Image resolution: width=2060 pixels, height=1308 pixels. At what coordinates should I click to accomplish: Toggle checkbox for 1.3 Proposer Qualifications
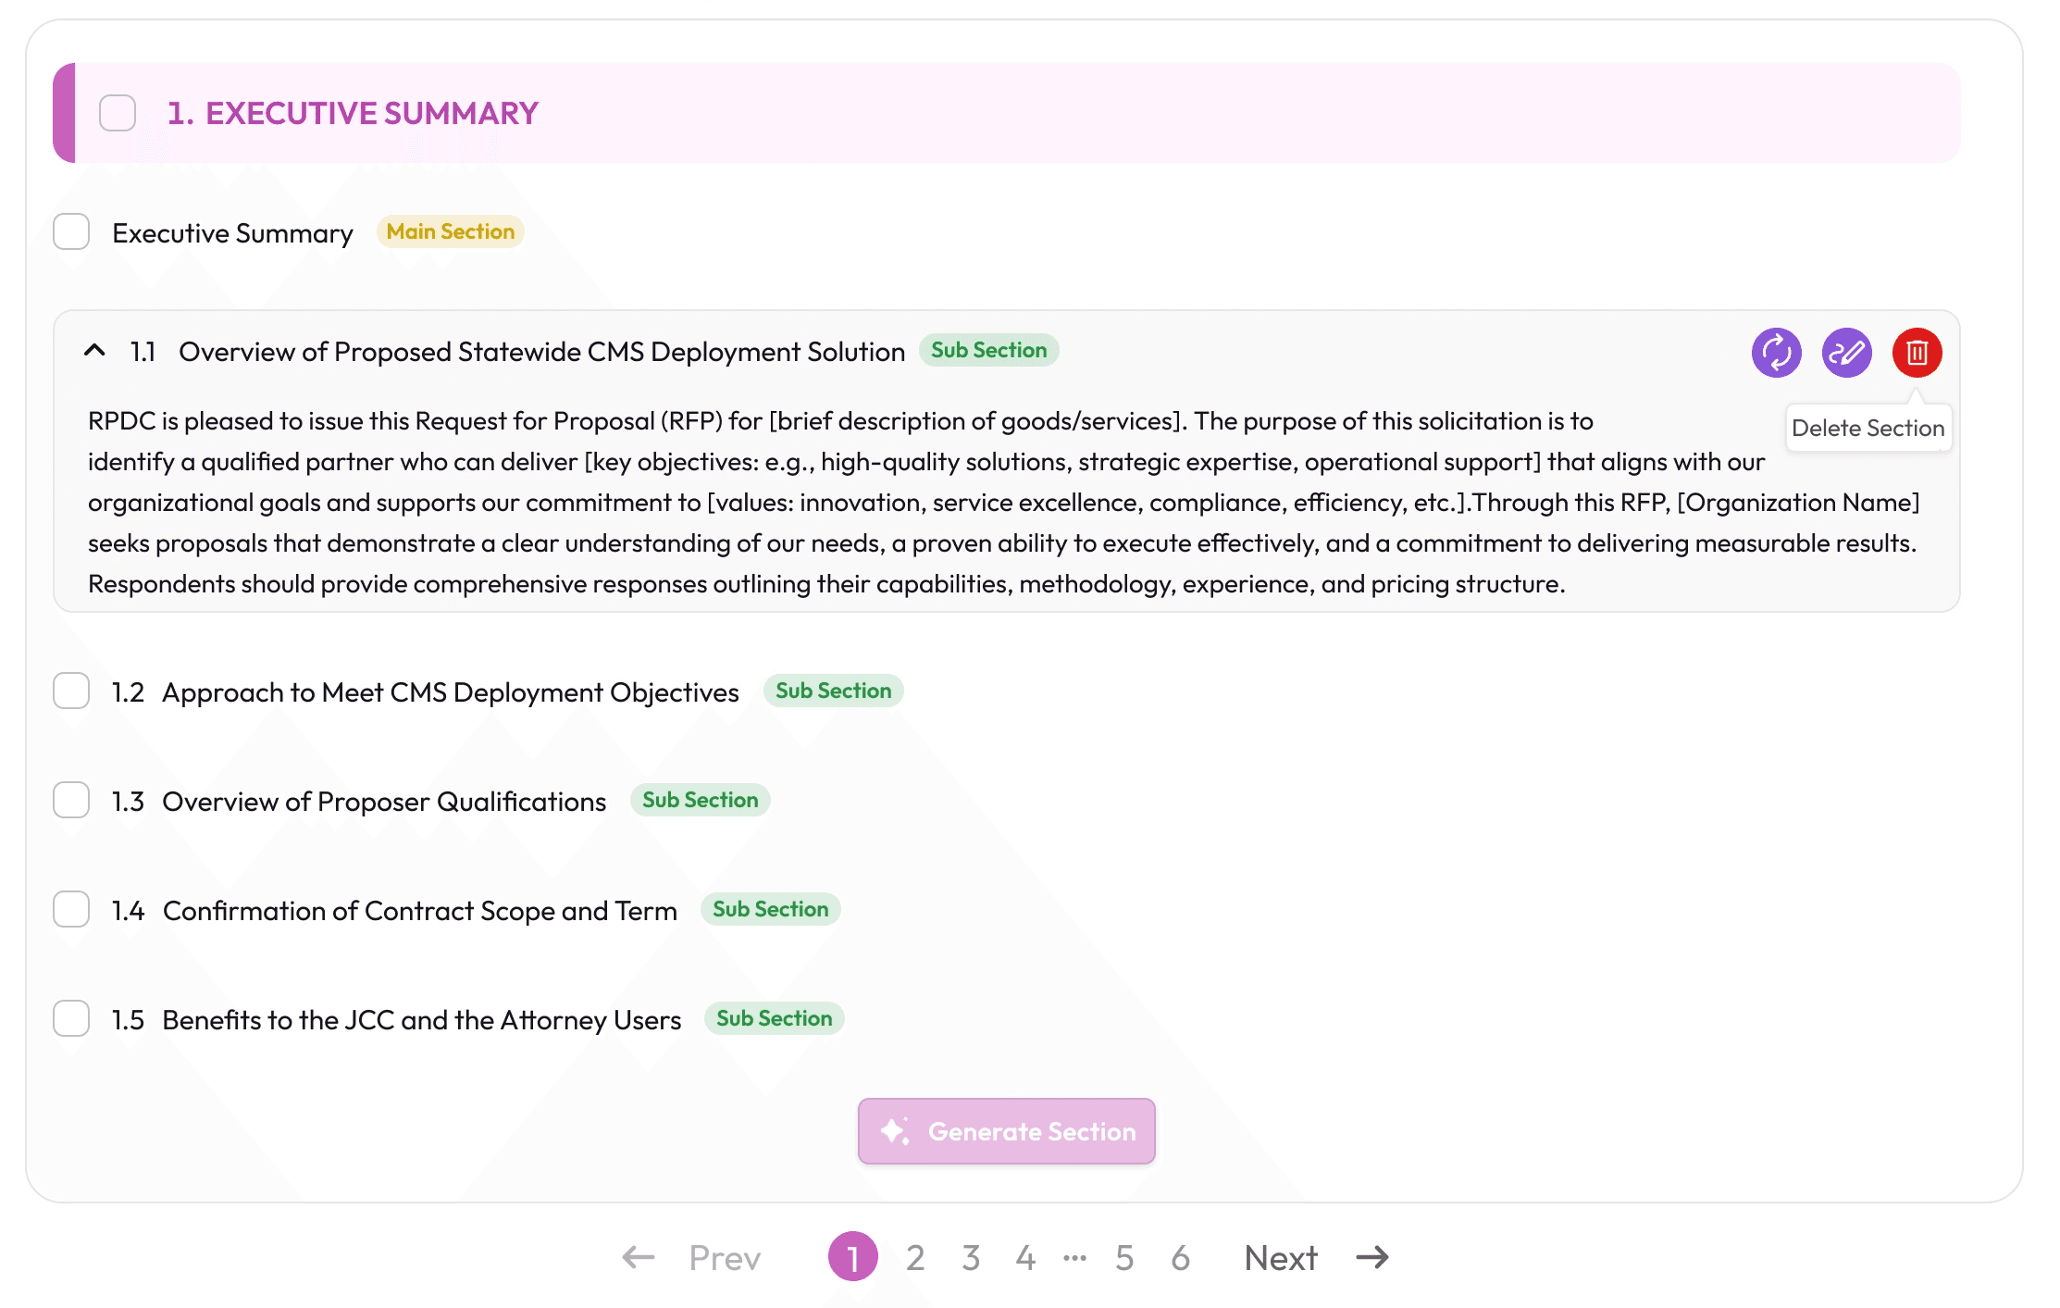click(x=71, y=800)
